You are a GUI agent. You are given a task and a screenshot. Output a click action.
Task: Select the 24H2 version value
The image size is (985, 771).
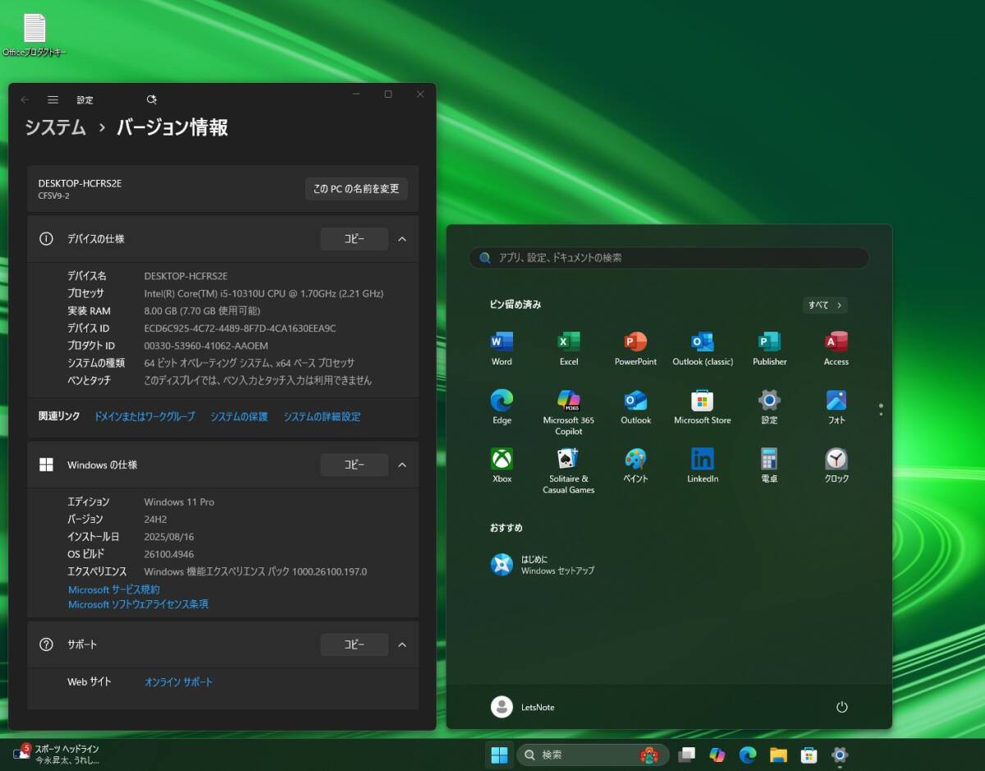point(155,519)
